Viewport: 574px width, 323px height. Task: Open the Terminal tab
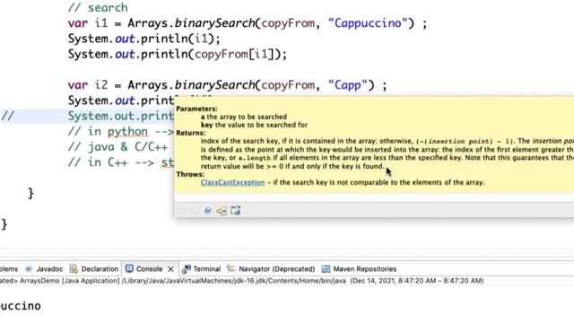201,269
